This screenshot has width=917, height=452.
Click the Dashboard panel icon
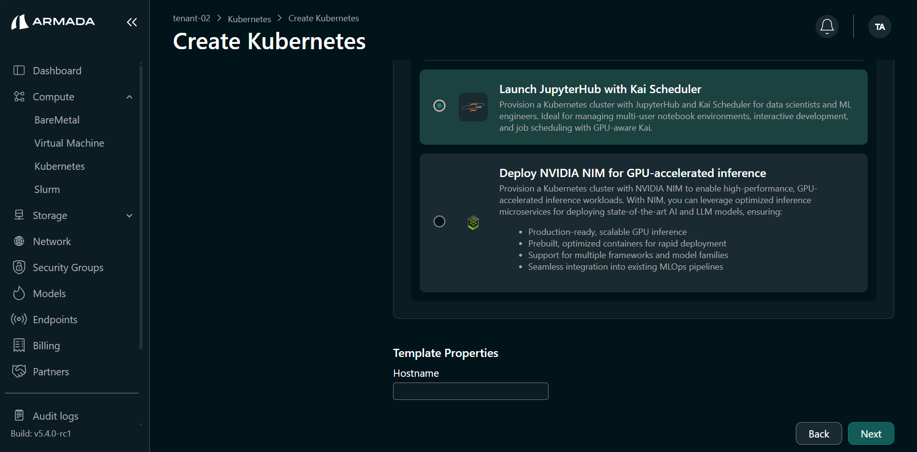(x=19, y=70)
